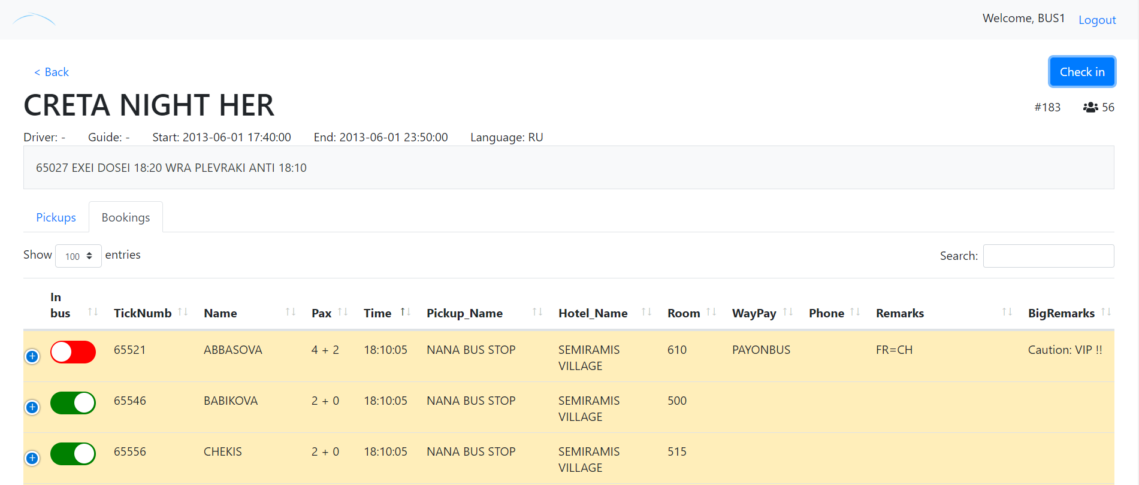Screen dimensions: 1139x485
Task: Sort bookings by Pax column
Action: 343,312
